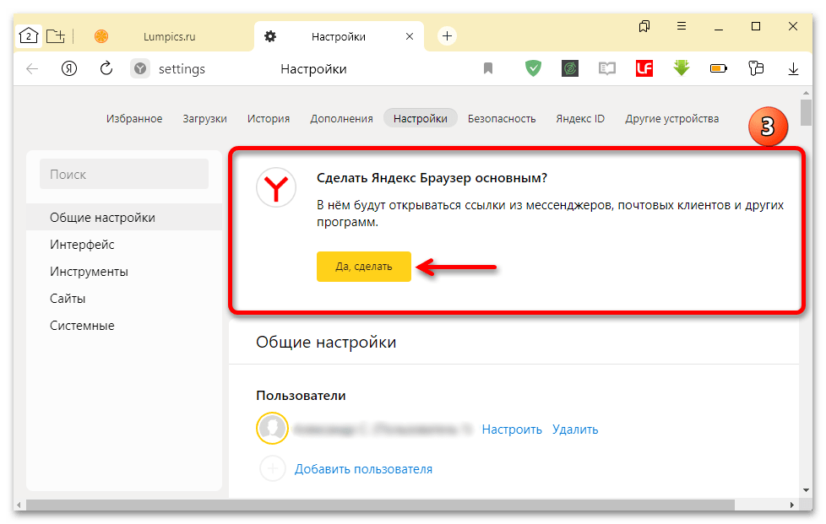The height and width of the screenshot is (524, 826).
Task: Focus the Поиск settings search field
Action: point(124,174)
